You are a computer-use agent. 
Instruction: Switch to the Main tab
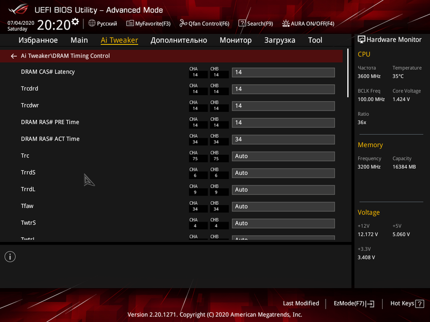pos(79,40)
